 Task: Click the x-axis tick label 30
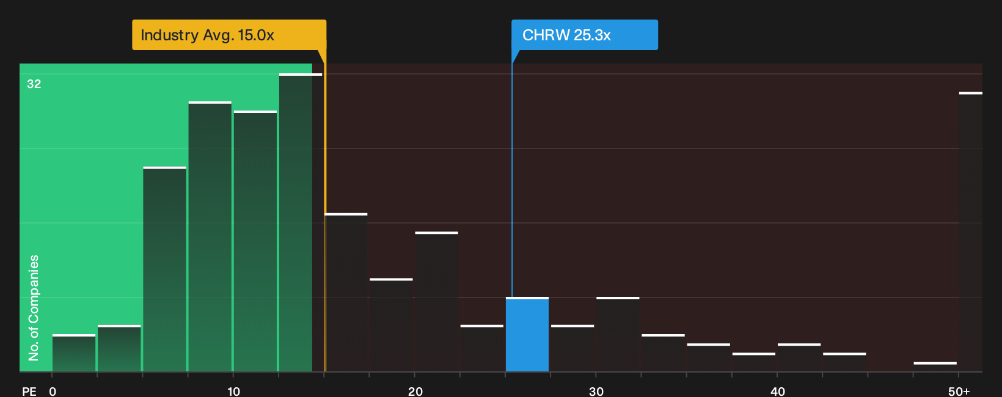(596, 392)
